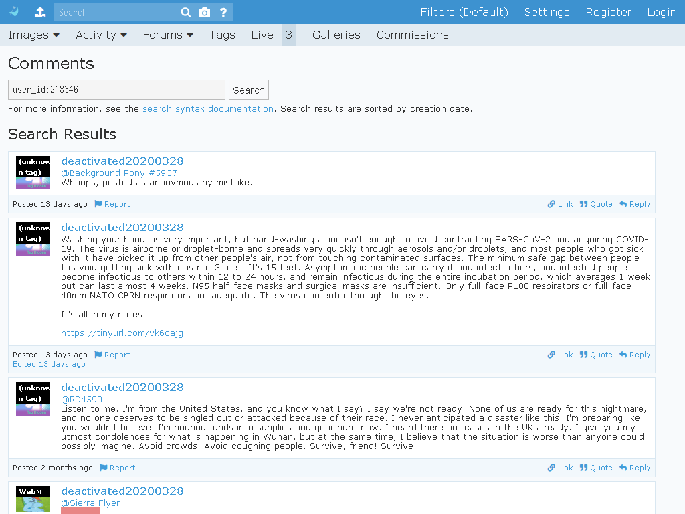Viewport: 685px width, 514px height.
Task: Expand the Activity dropdown menu
Action: pyautogui.click(x=101, y=35)
